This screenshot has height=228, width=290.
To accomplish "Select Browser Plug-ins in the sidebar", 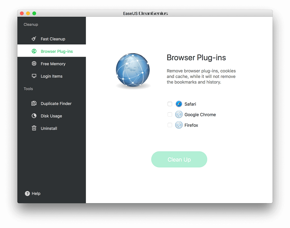I will (x=52, y=51).
